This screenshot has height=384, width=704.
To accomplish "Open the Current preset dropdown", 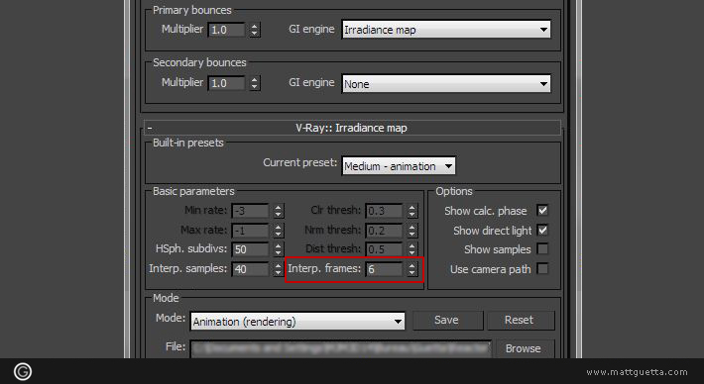I will [x=399, y=166].
